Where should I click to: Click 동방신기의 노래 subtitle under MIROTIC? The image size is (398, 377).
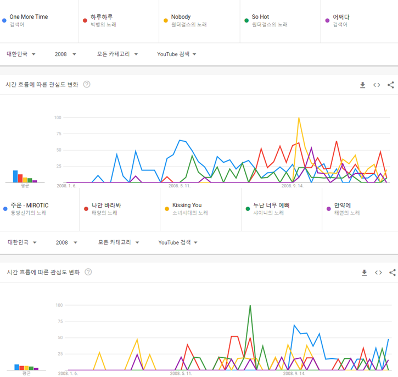29,213
